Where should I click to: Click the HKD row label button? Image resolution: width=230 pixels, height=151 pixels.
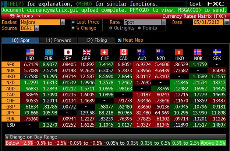click(x=11, y=76)
